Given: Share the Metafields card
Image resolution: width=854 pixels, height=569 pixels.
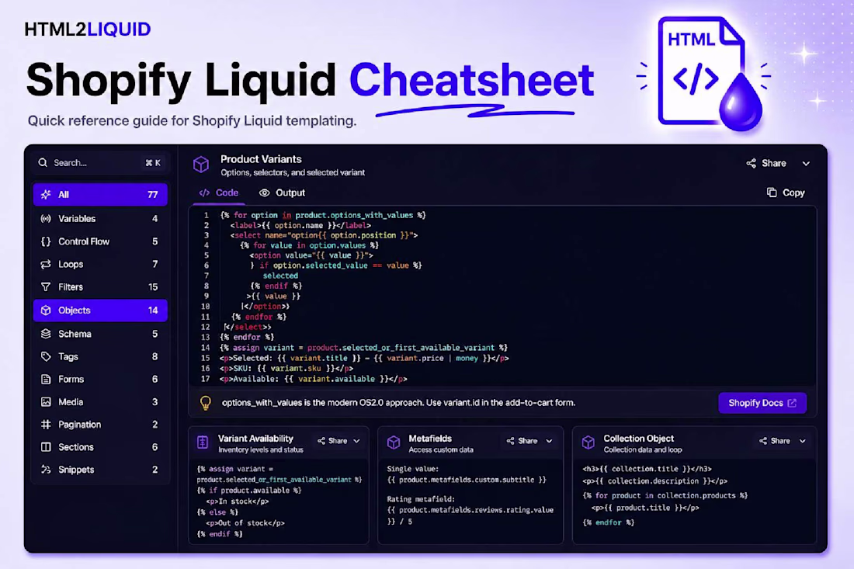Looking at the screenshot, I should click(x=522, y=441).
